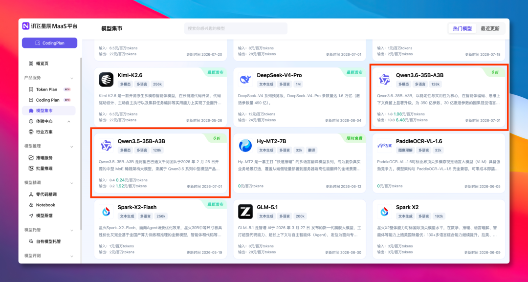Click the 更新时间 2026-06-30 text on GLM-5.1
Screen dimensions: 528x282
click(344, 253)
